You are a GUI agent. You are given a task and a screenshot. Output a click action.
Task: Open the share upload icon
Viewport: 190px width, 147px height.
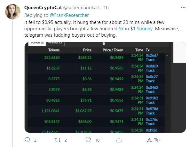coord(119,140)
